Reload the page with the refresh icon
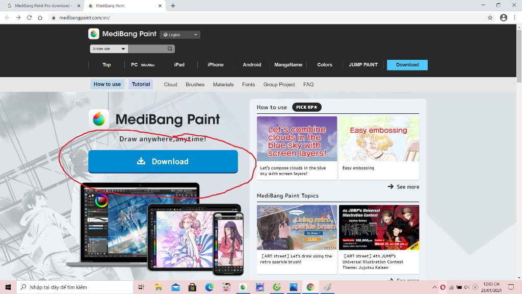The image size is (522, 294). [29, 18]
